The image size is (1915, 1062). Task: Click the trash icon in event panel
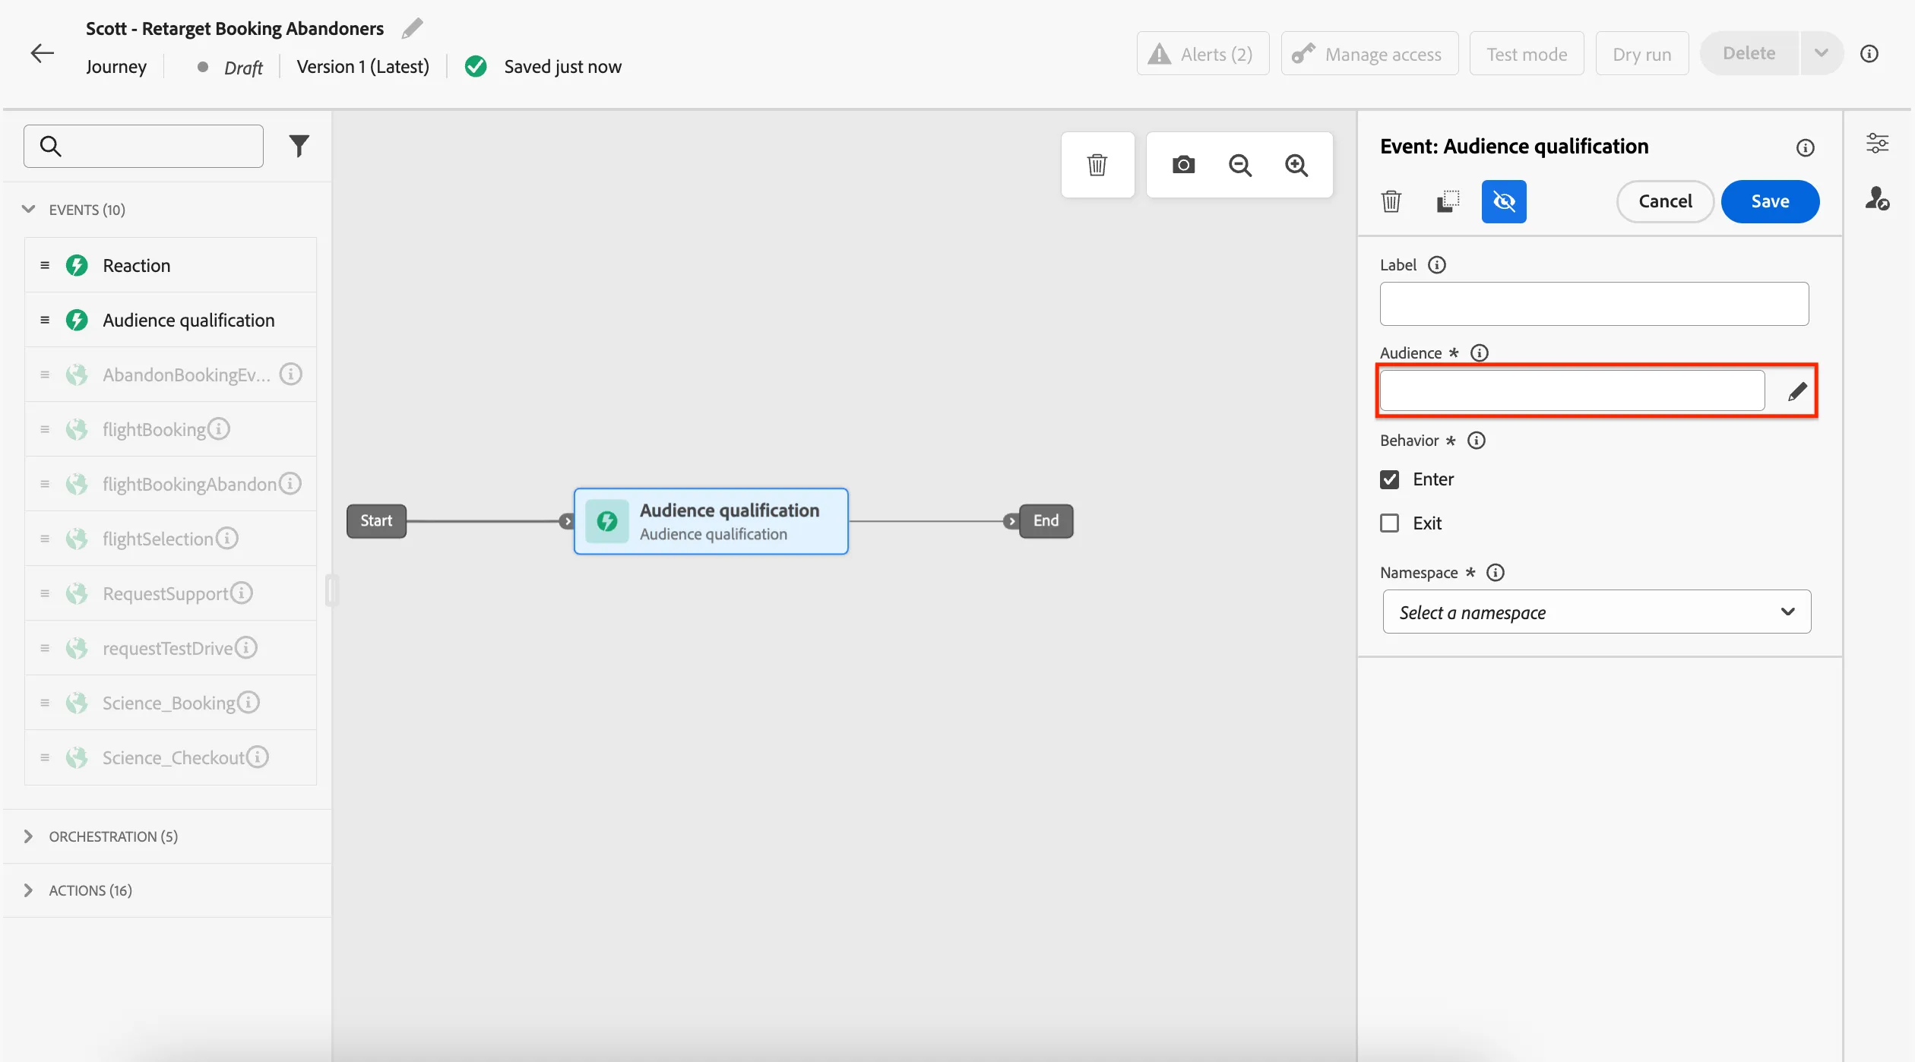(x=1391, y=201)
